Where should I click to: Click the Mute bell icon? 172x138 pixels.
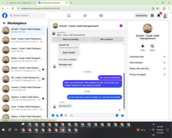(x=143, y=46)
